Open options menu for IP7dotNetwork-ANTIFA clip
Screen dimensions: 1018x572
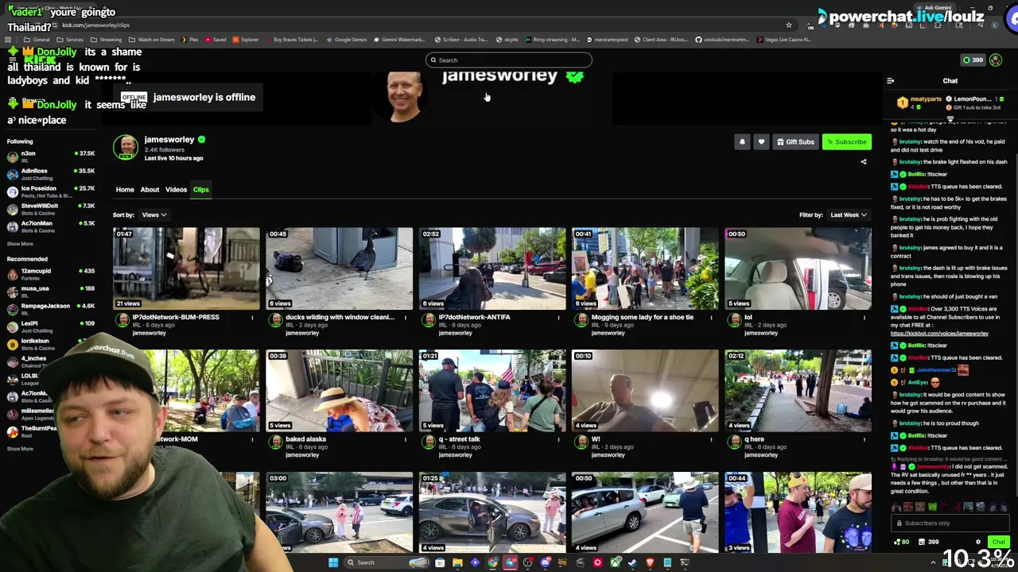click(x=558, y=318)
